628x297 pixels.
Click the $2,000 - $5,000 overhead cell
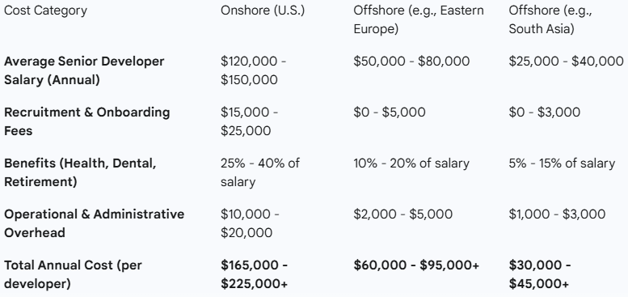click(x=403, y=214)
